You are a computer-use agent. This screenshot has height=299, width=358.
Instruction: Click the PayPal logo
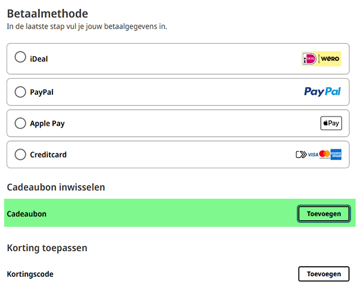pos(322,91)
